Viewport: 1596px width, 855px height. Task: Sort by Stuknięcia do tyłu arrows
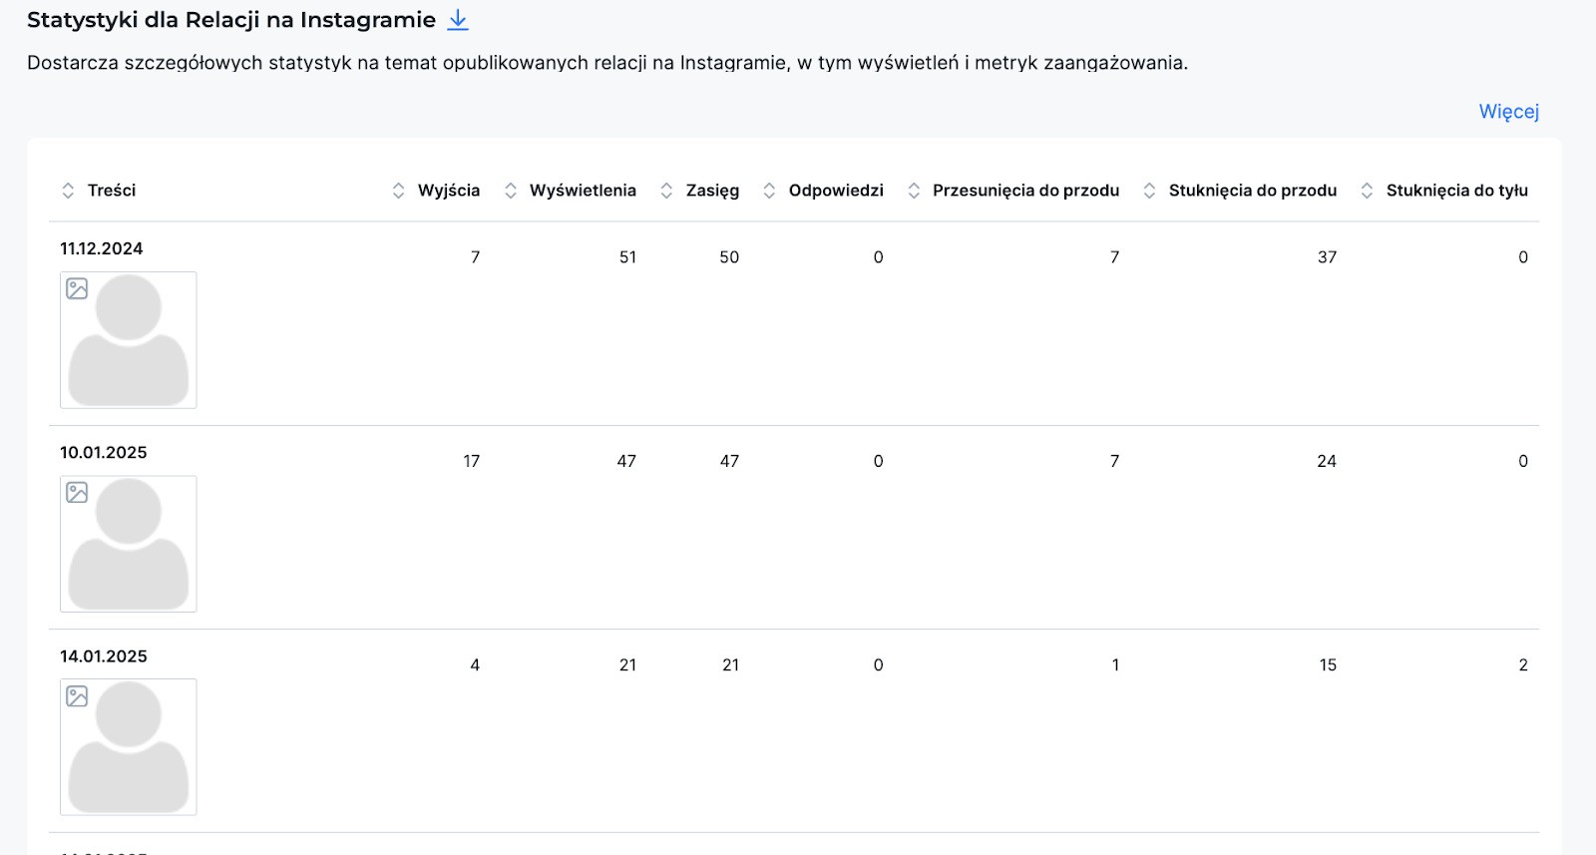pyautogui.click(x=1367, y=191)
